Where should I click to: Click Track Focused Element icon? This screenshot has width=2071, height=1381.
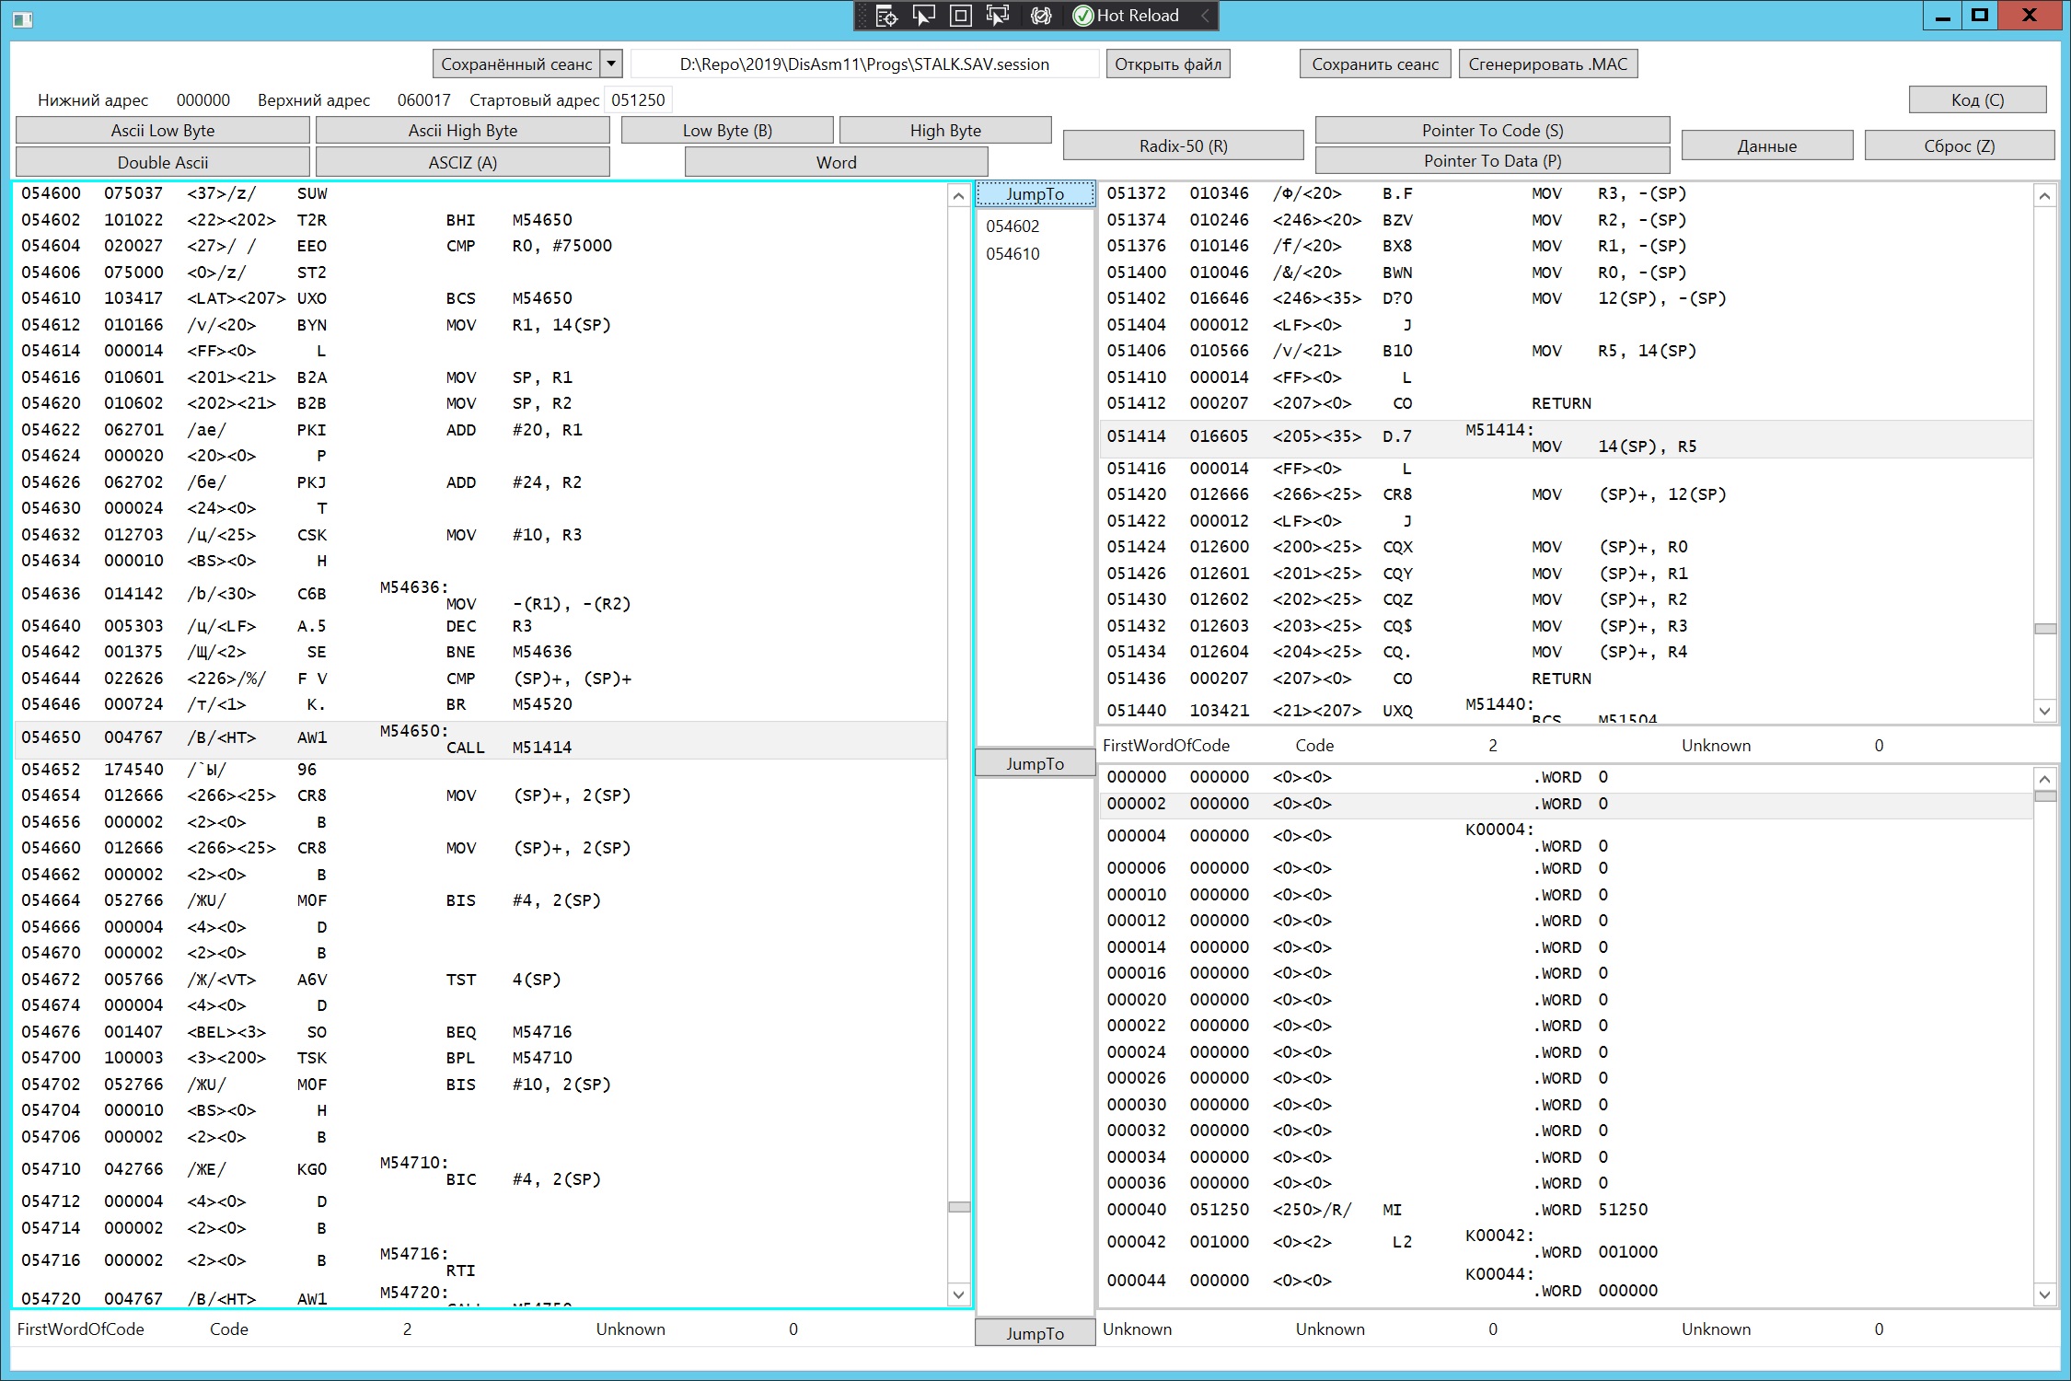coord(997,16)
